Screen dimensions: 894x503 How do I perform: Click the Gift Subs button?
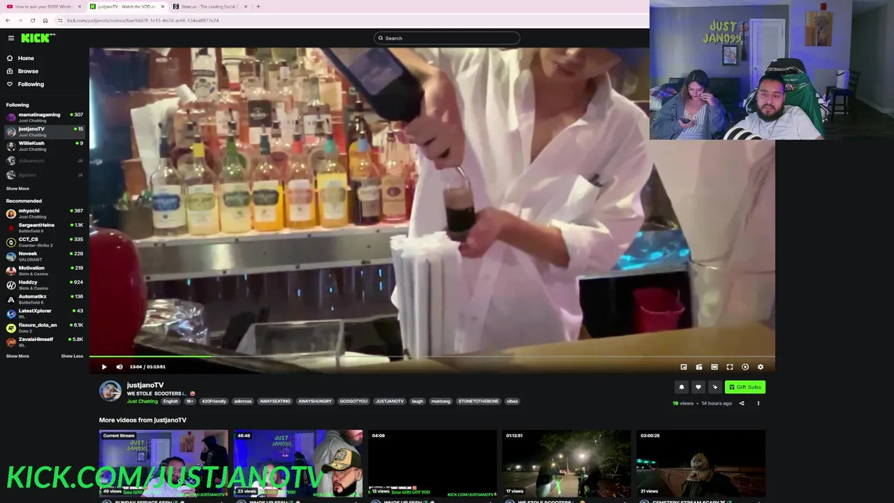pos(745,387)
